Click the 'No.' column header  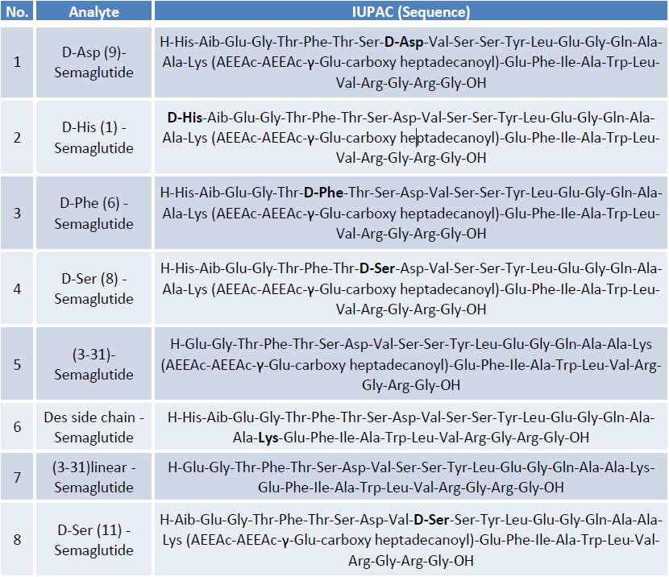(x=17, y=11)
